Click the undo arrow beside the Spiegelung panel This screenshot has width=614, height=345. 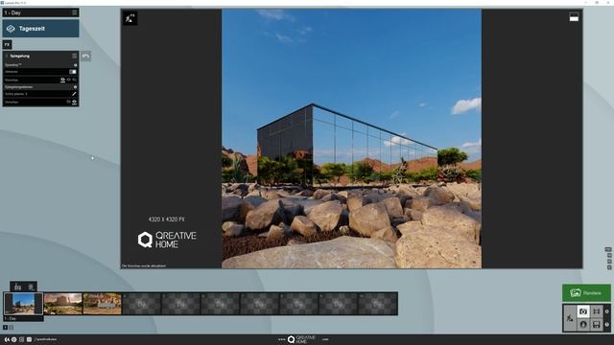click(x=86, y=57)
